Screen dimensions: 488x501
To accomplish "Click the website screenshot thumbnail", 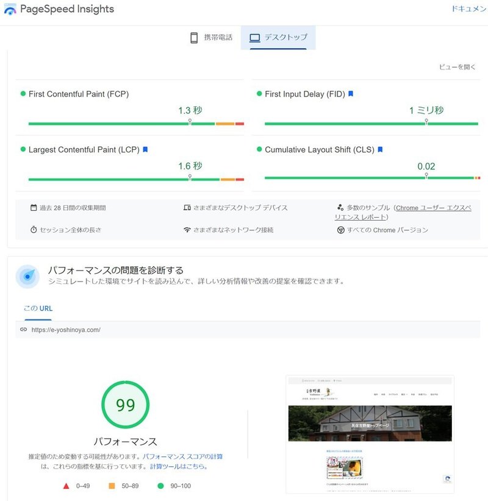I will 370,433.
